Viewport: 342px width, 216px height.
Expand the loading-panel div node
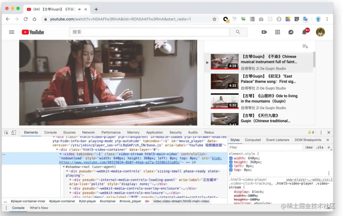70,180
